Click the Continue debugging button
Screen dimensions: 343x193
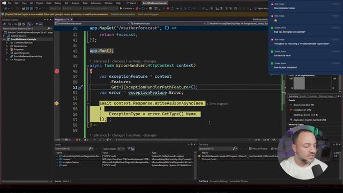(126, 9)
